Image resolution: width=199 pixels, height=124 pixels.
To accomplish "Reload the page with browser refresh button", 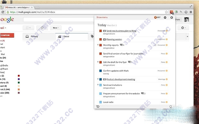I will [x=3, y=12].
